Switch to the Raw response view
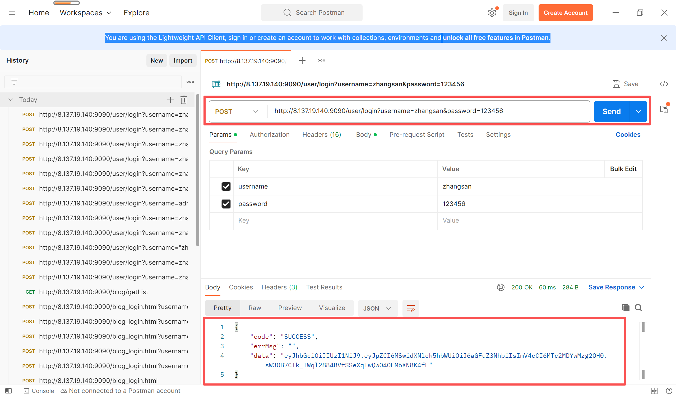676x394 pixels. click(x=254, y=308)
